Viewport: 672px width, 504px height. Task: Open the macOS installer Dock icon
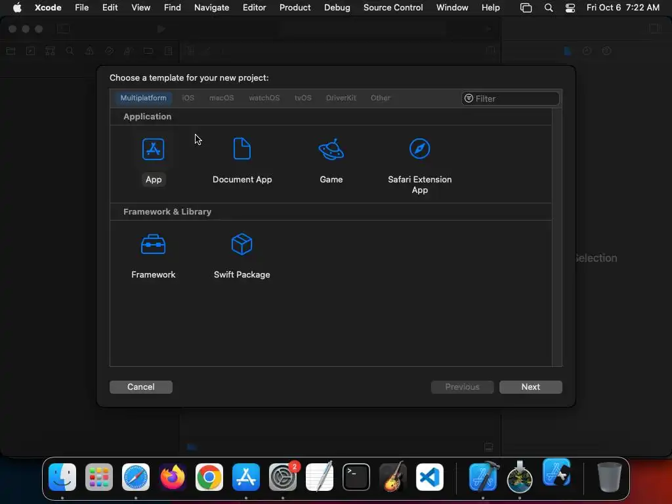tap(520, 477)
